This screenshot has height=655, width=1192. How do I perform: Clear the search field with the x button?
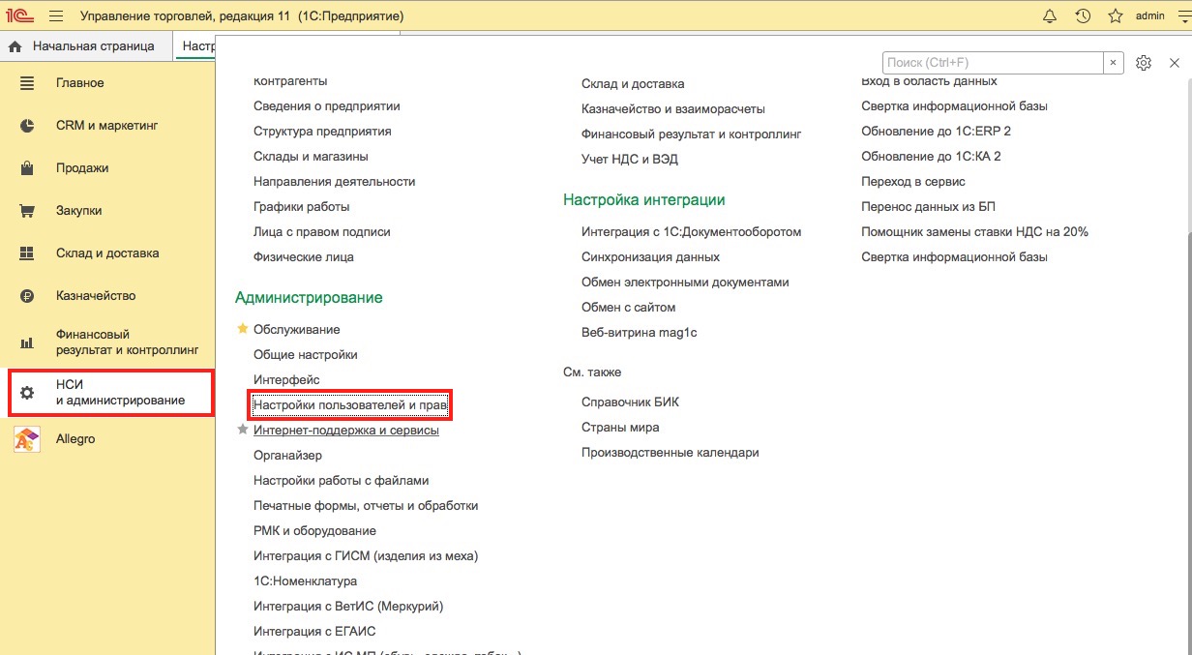point(1114,63)
